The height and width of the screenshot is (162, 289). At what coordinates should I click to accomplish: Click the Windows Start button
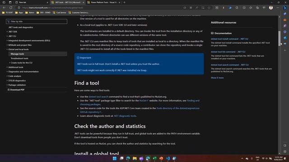point(114,158)
